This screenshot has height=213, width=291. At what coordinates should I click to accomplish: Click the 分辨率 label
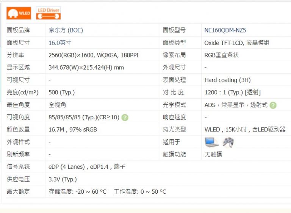15,55
